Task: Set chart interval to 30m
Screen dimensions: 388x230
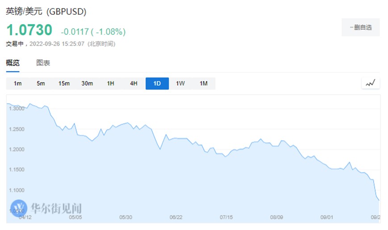Action: [88, 84]
